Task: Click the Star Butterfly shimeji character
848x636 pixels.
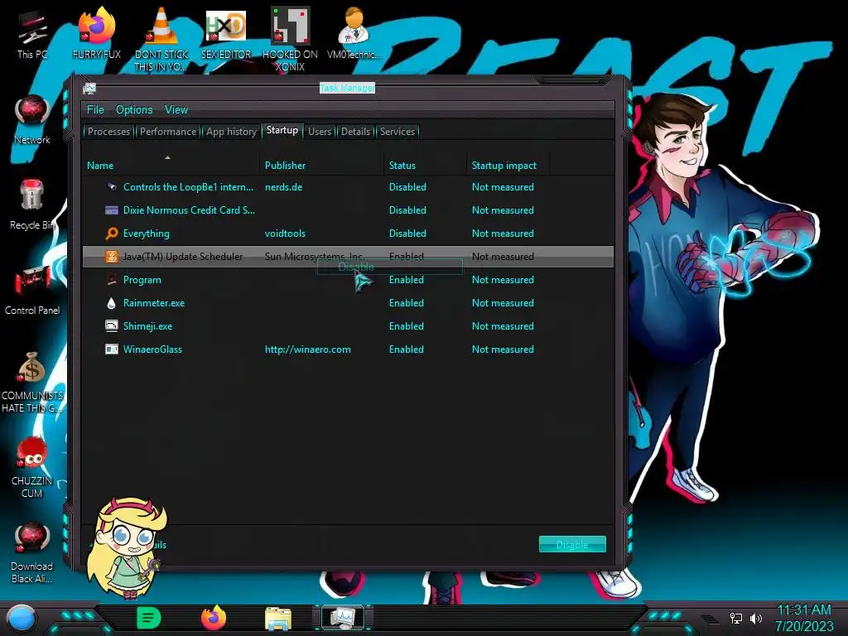Action: click(127, 547)
